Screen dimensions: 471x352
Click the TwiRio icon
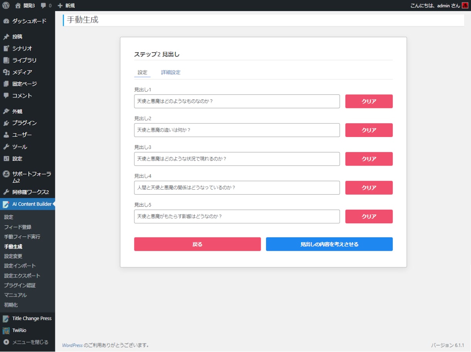click(x=6, y=330)
